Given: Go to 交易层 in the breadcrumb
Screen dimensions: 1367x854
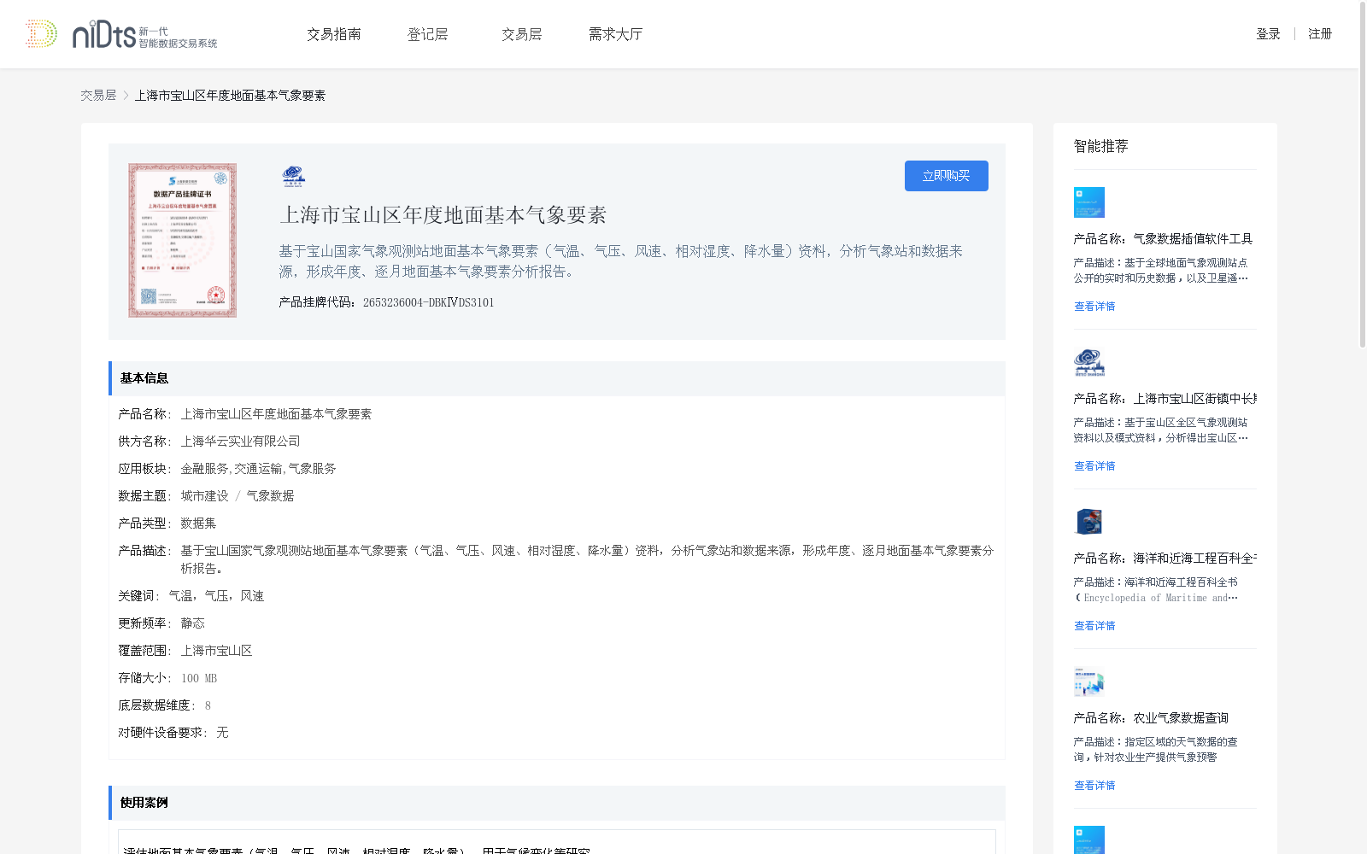Looking at the screenshot, I should 98,96.
